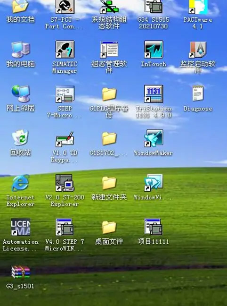Launch PACTware 4.1
The width and height of the screenshot is (227, 306).
(x=198, y=7)
